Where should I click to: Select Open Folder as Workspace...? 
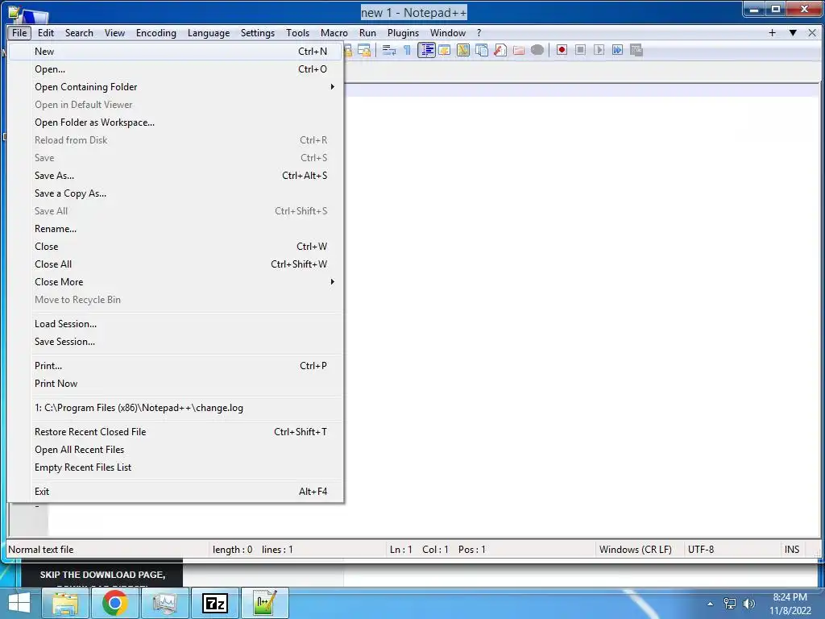point(176,123)
